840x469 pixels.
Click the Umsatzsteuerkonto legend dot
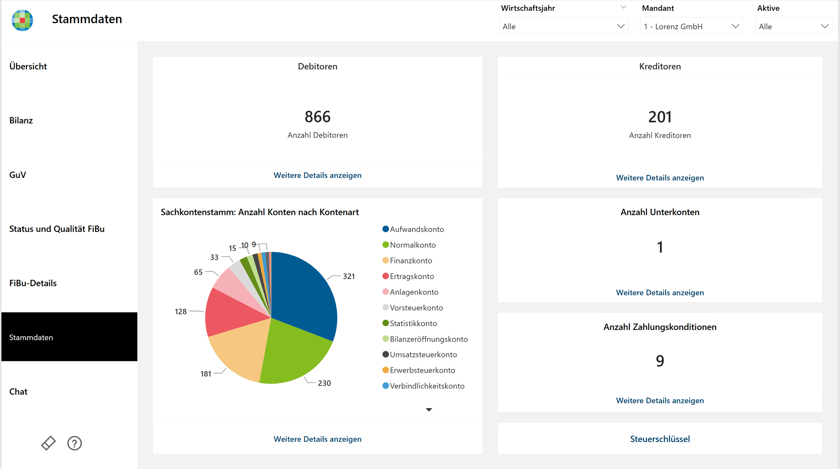point(386,354)
